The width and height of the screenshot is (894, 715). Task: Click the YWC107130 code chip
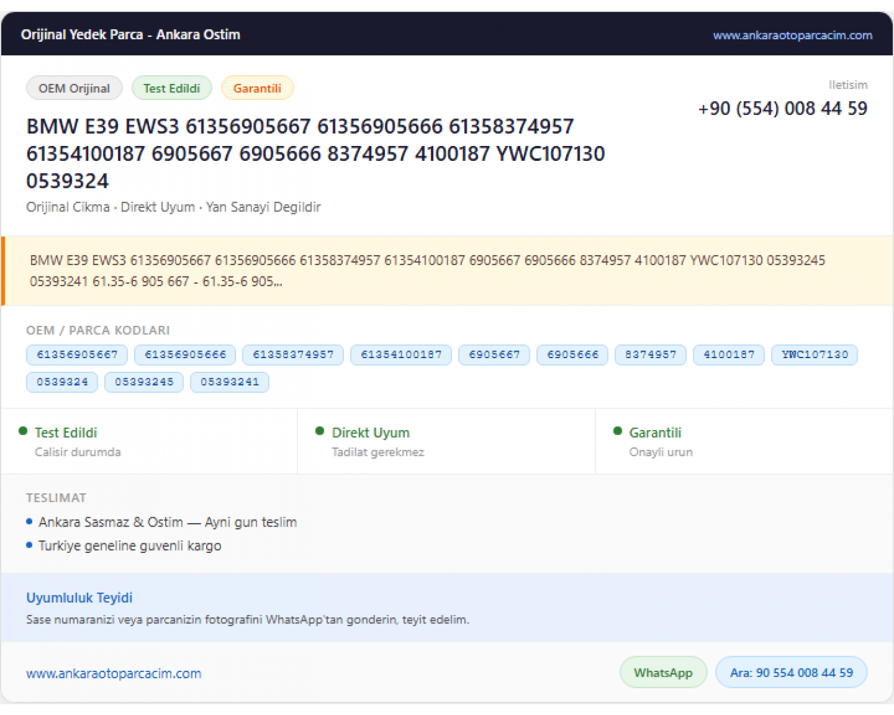pyautogui.click(x=815, y=355)
